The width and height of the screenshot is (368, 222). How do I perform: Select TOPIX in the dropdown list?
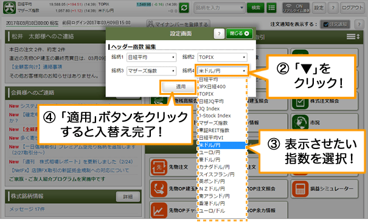(207, 94)
